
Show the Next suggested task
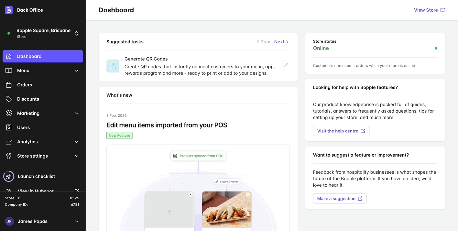pyautogui.click(x=281, y=42)
